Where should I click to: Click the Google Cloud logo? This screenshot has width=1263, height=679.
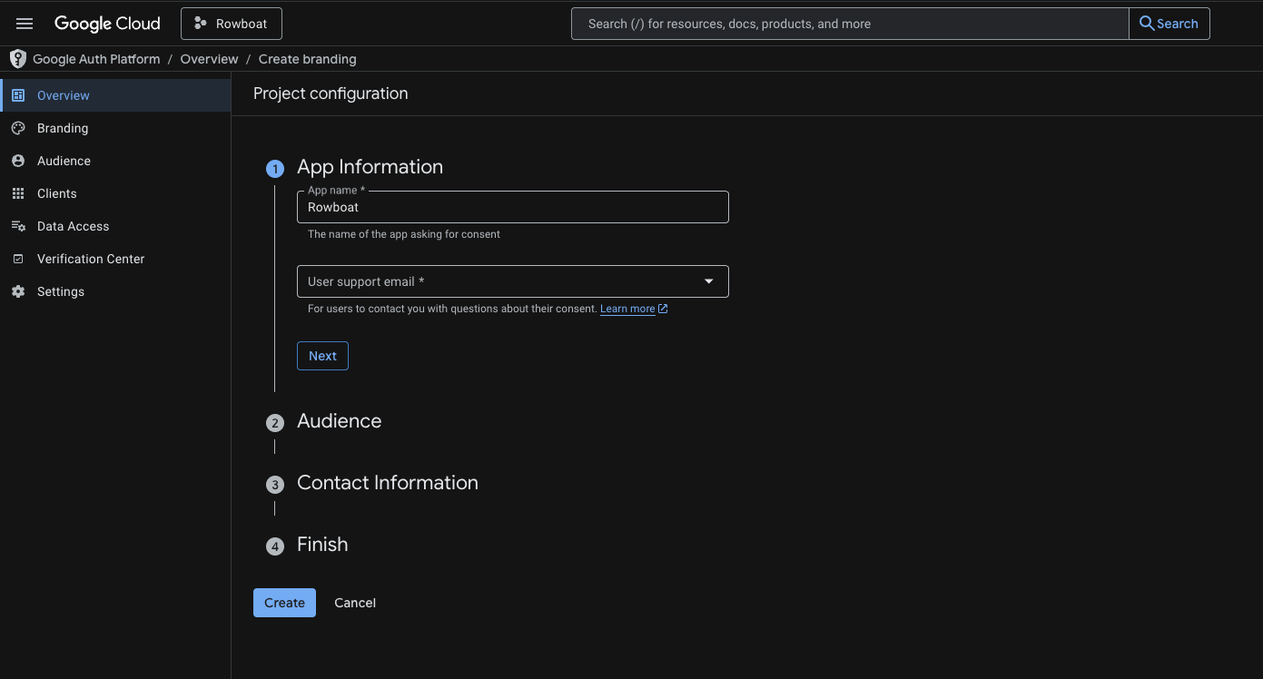[107, 23]
